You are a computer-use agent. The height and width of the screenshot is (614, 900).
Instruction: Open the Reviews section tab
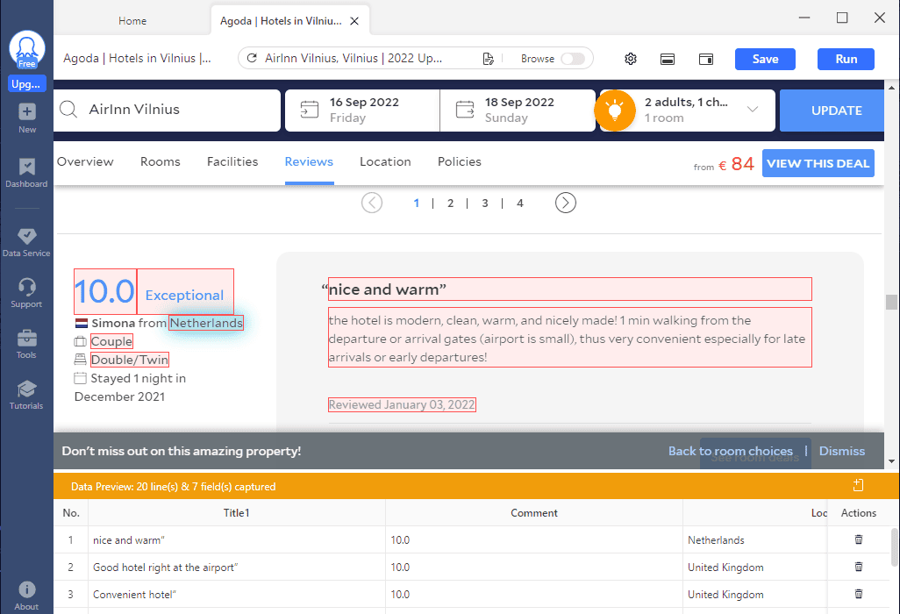(x=309, y=161)
